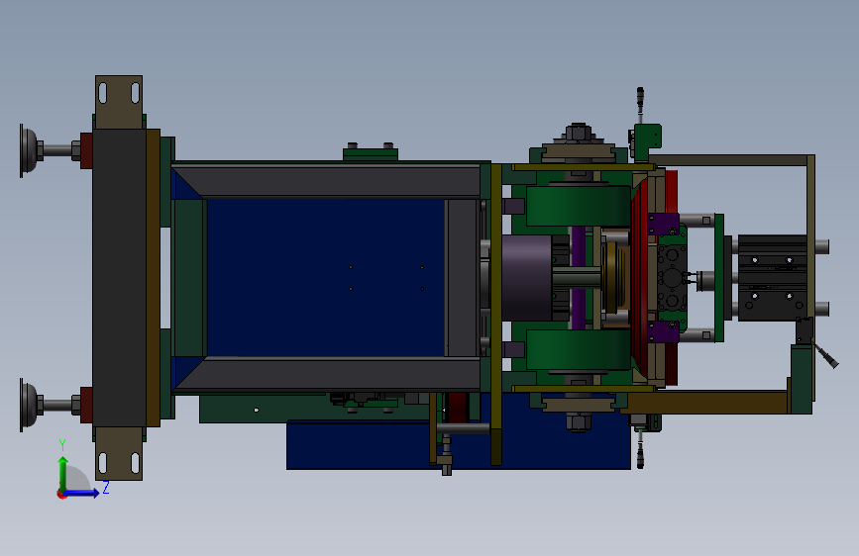
Task: Select the upper leveling foot pad on left
Action: pos(29,150)
